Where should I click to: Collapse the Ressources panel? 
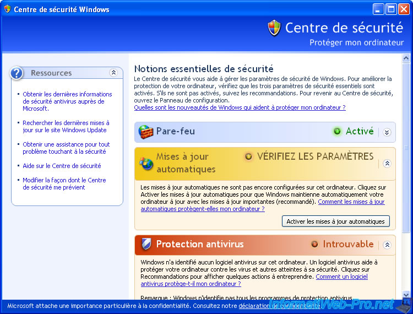pyautogui.click(x=113, y=73)
